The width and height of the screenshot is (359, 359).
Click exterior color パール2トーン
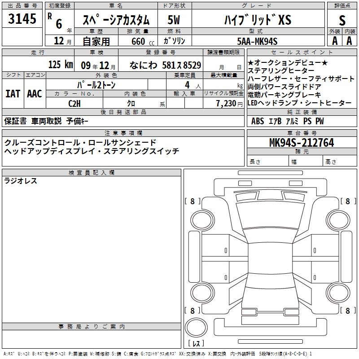click(96, 85)
